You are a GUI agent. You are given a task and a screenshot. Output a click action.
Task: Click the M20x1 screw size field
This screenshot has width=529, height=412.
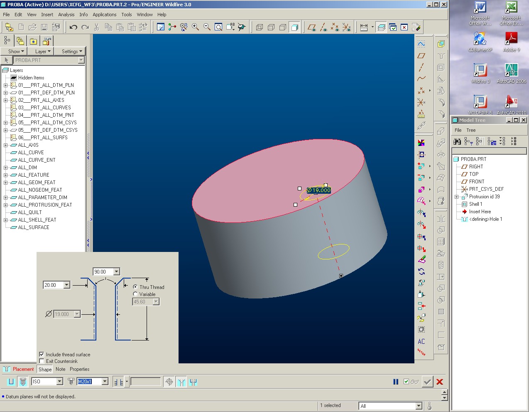click(x=89, y=381)
